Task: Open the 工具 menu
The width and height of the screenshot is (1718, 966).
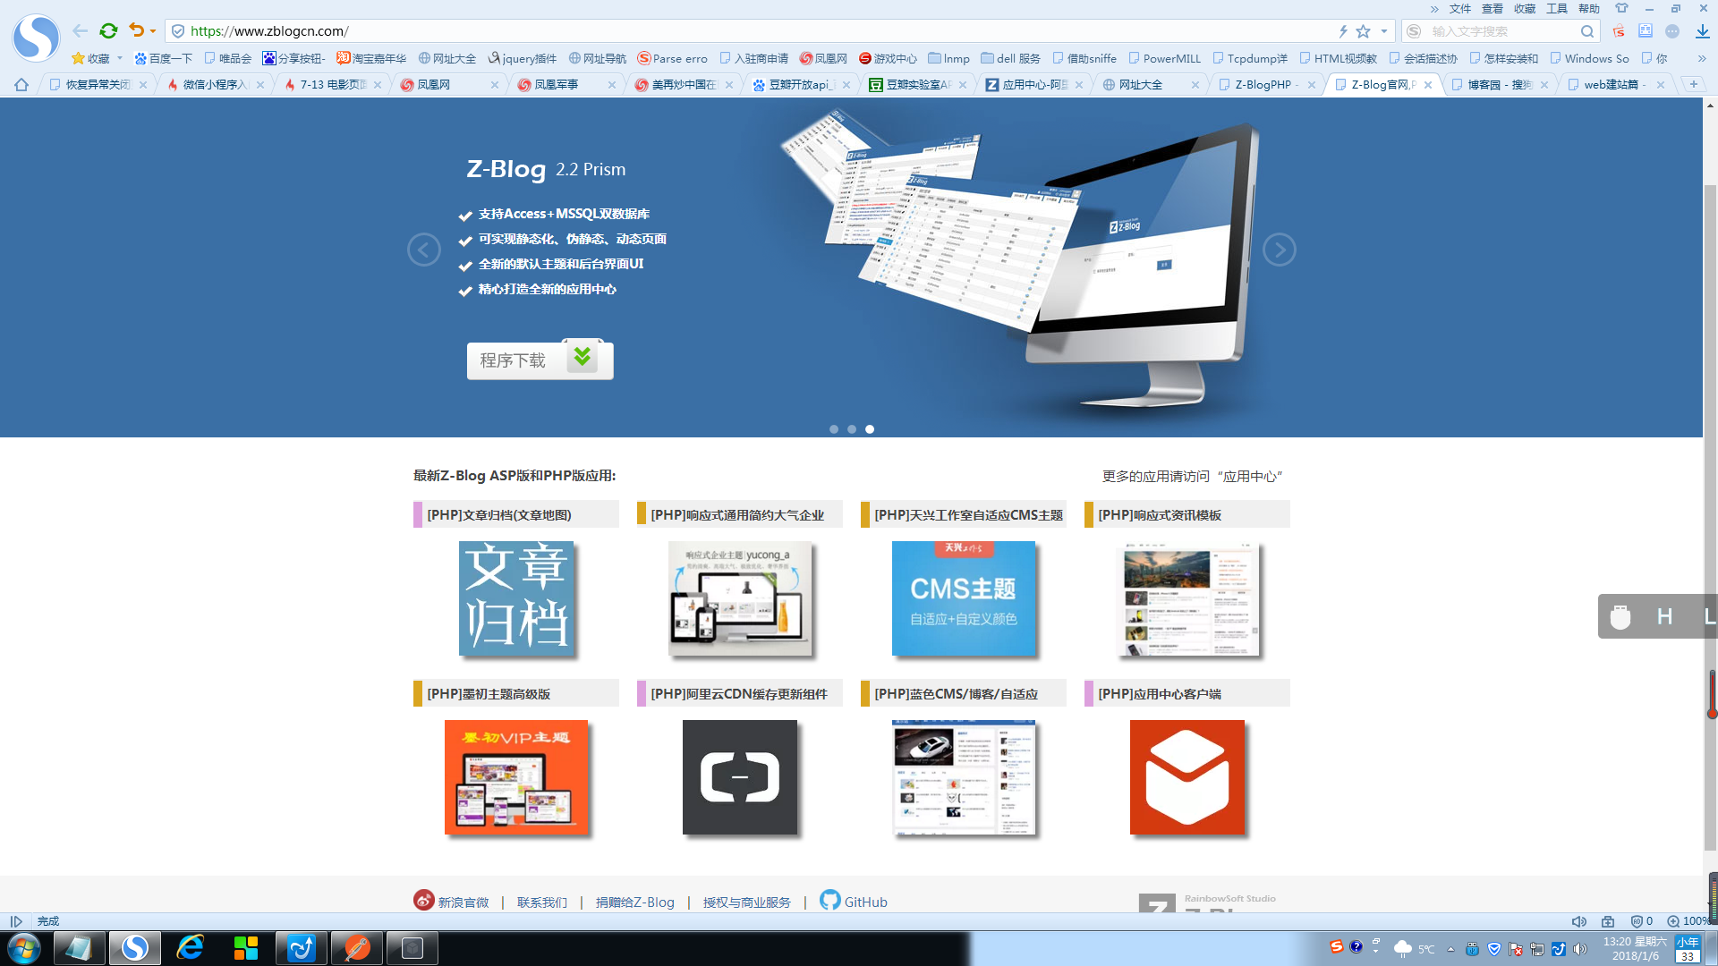Action: click(1557, 9)
